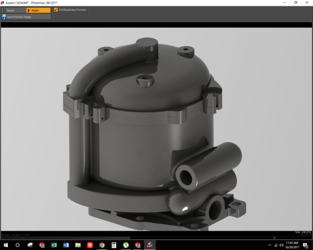The width and height of the screenshot is (313, 250).
Task: Open Calculator from the taskbar
Action: 114,245
